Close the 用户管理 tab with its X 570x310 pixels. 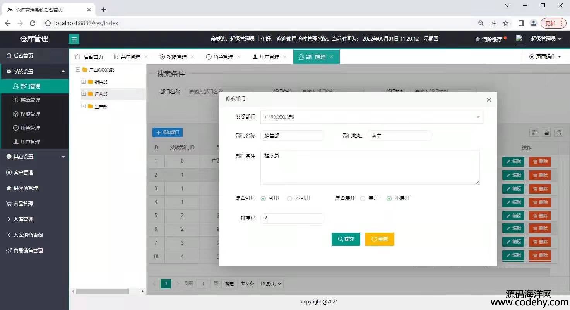pyautogui.click(x=285, y=57)
